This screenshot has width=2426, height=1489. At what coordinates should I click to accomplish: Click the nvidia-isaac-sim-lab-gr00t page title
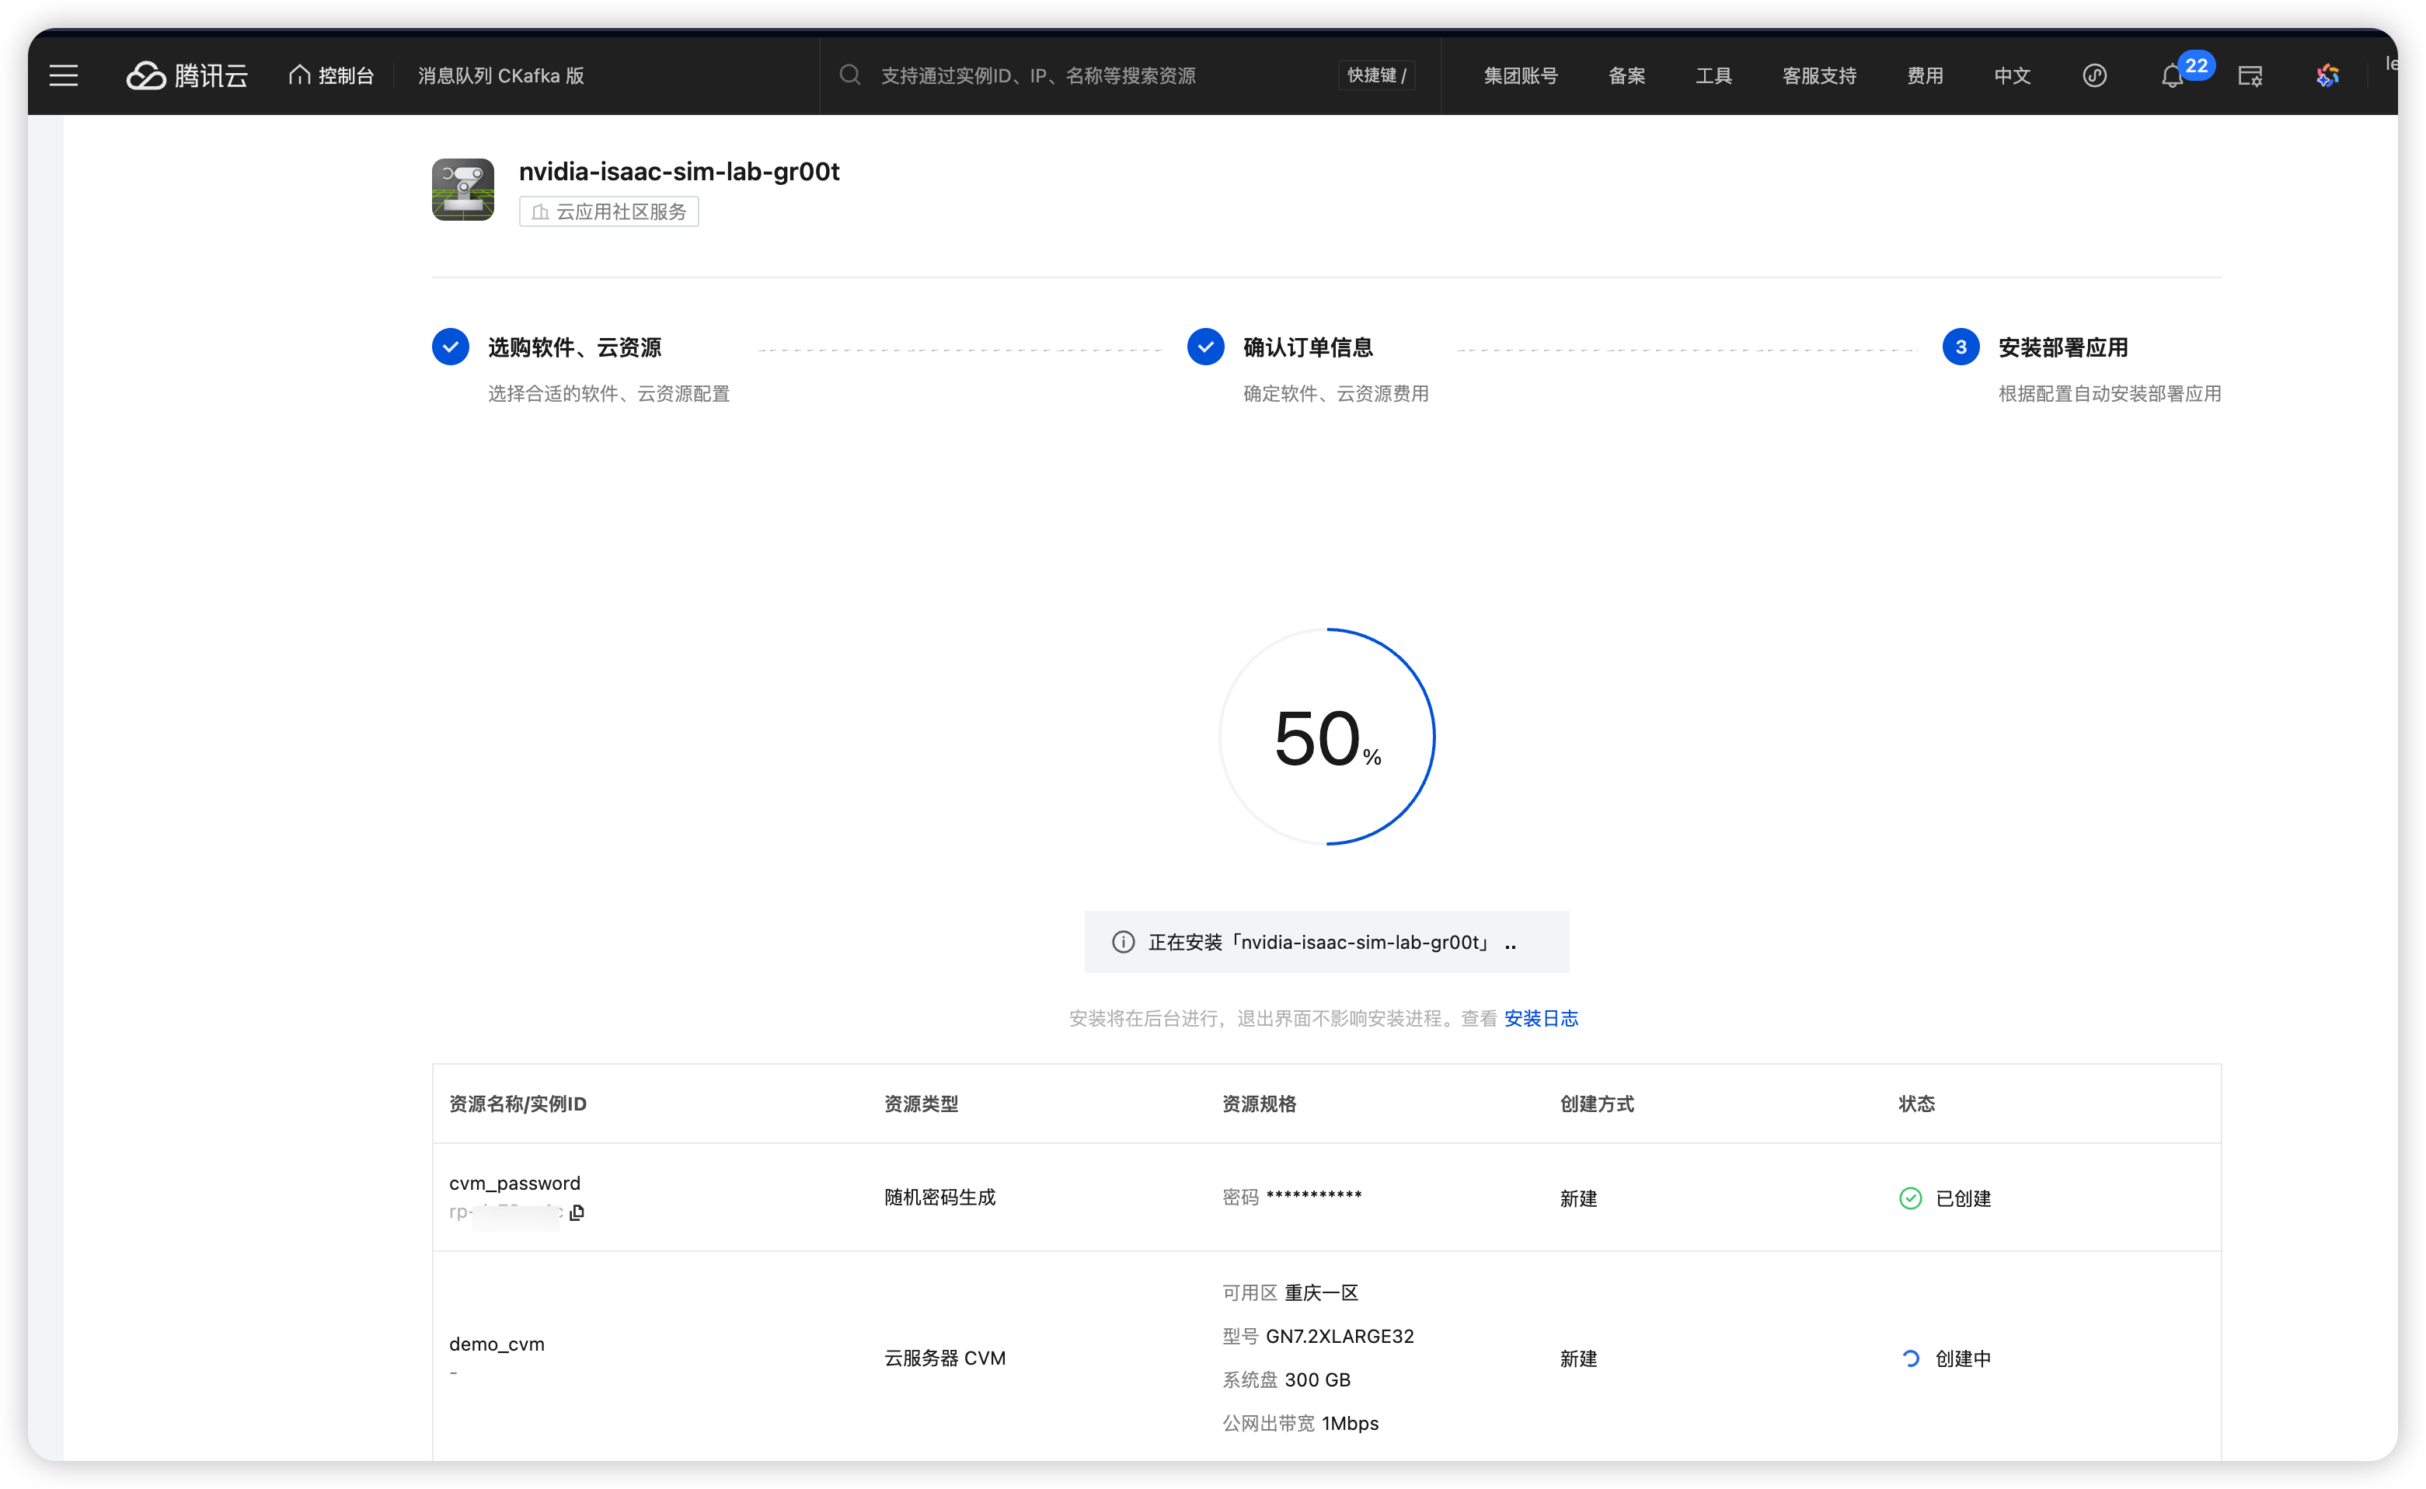(x=679, y=171)
